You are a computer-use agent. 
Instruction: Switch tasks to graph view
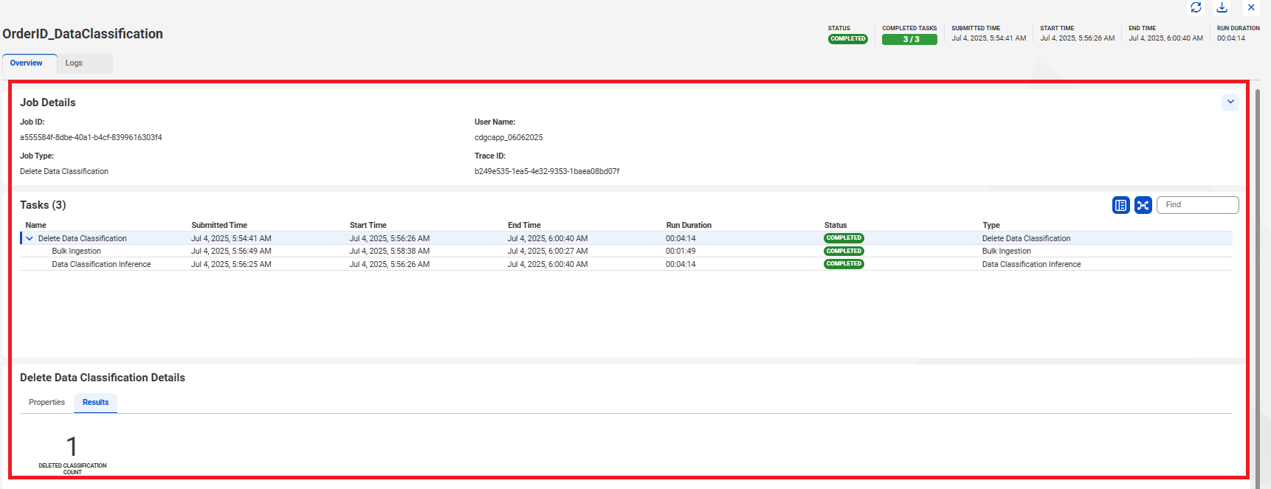tap(1143, 205)
